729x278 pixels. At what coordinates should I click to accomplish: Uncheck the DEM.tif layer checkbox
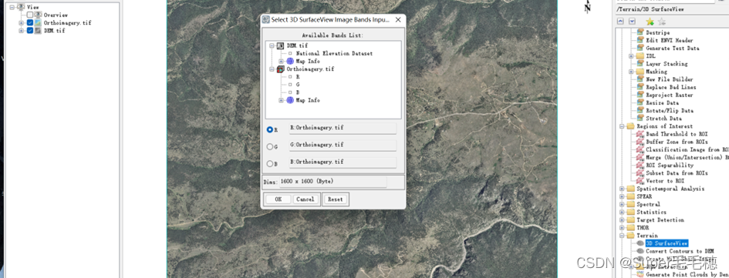[30, 31]
